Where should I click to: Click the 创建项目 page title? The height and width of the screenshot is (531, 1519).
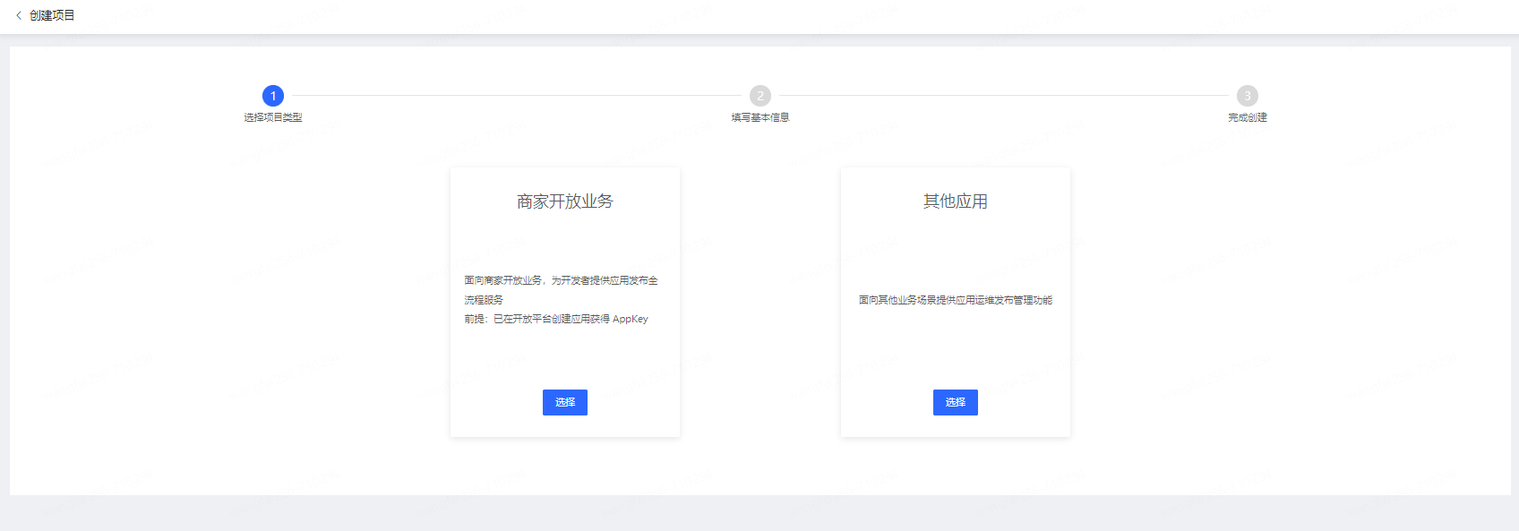pos(52,15)
